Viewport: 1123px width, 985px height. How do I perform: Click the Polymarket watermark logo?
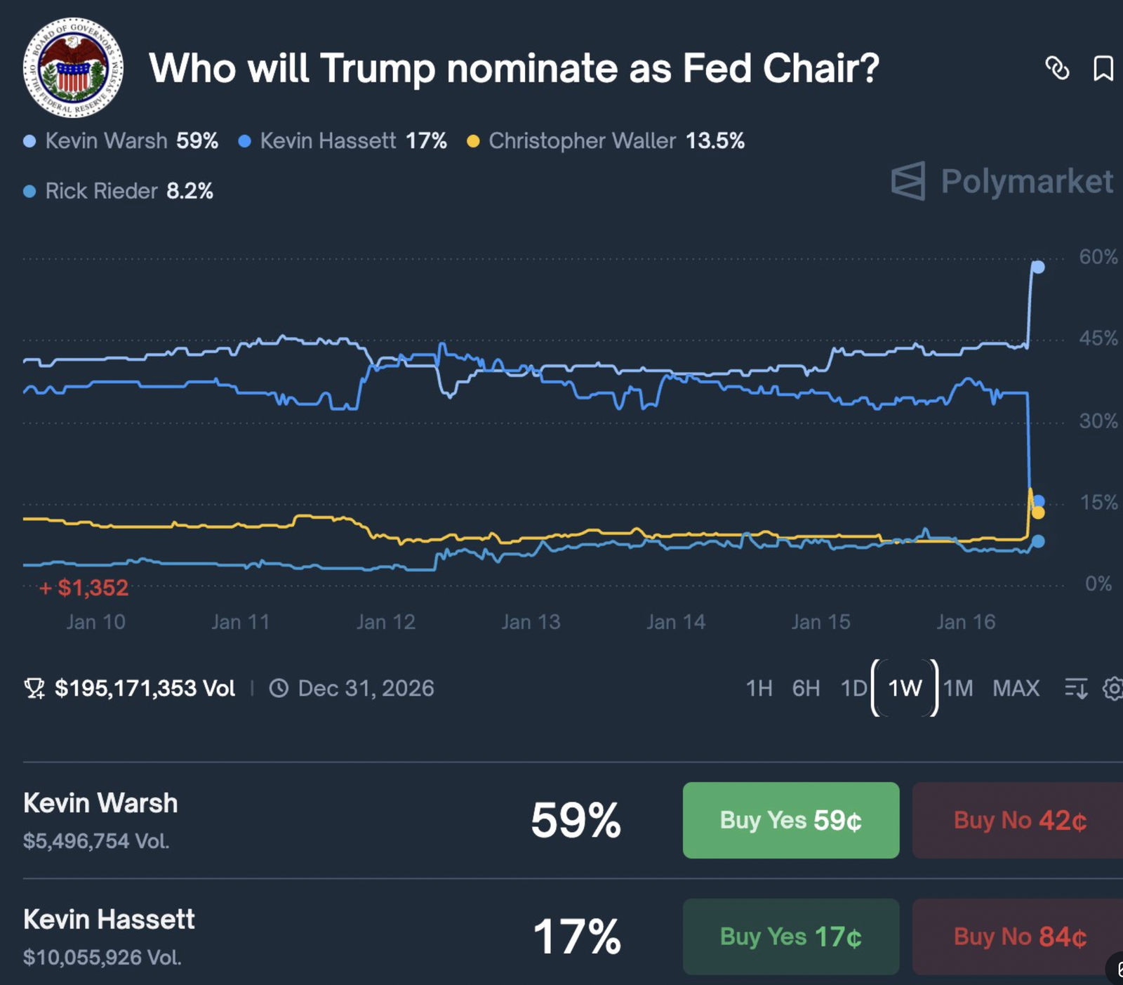1002,181
